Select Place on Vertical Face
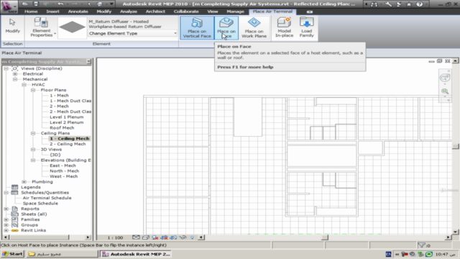 coord(197,28)
